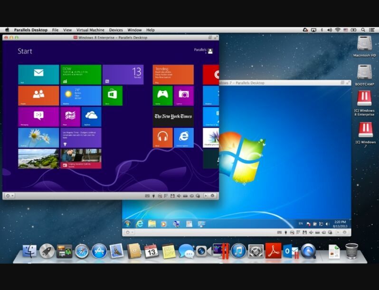Open the View menu
Screen dimensions: 379x290
click(67, 30)
